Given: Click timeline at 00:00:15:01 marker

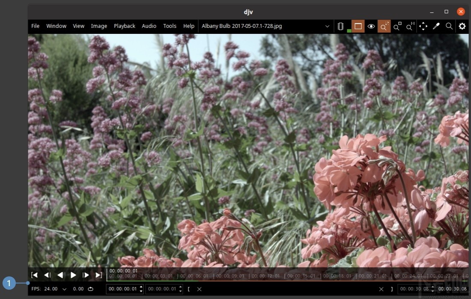Looking at the screenshot, I should [x=301, y=276].
